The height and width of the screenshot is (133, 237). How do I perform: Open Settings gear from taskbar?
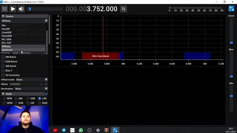pyautogui.click(x=98, y=130)
